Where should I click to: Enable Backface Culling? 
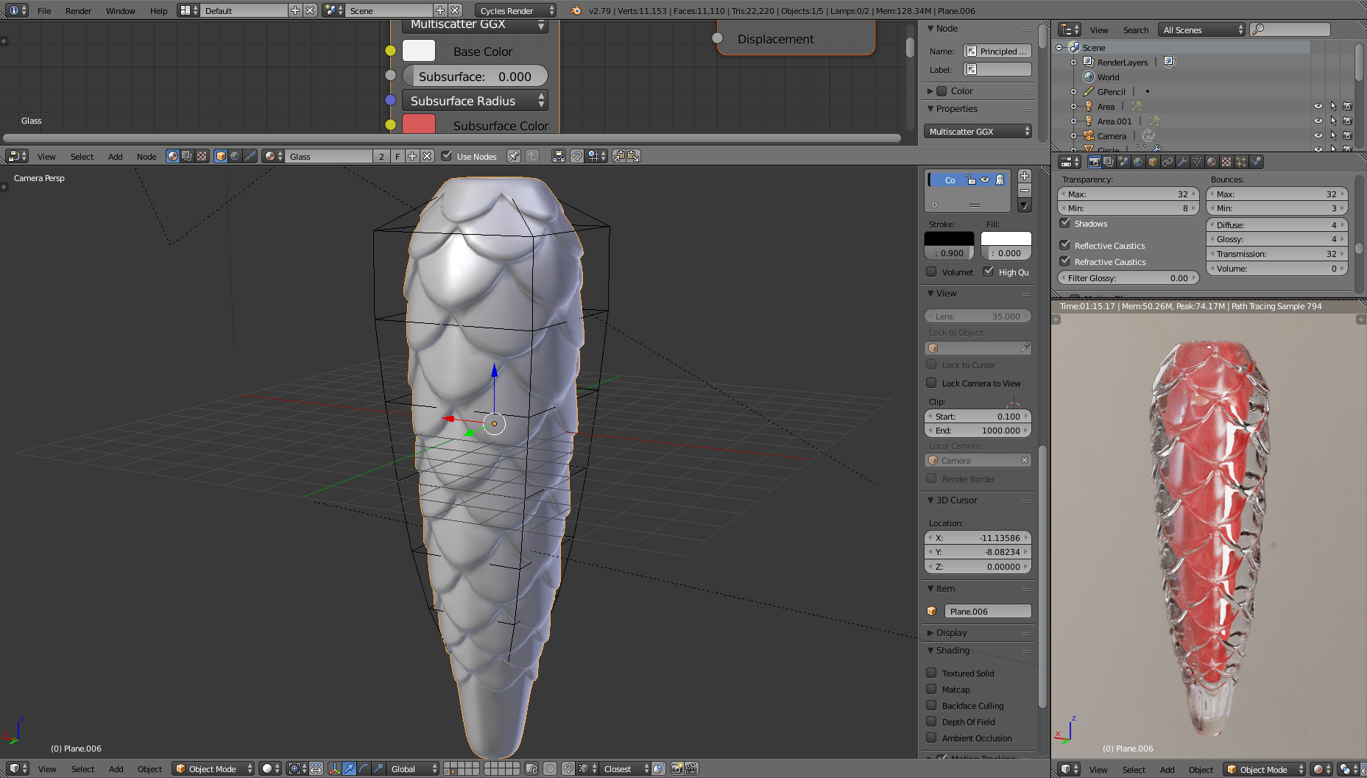point(931,705)
